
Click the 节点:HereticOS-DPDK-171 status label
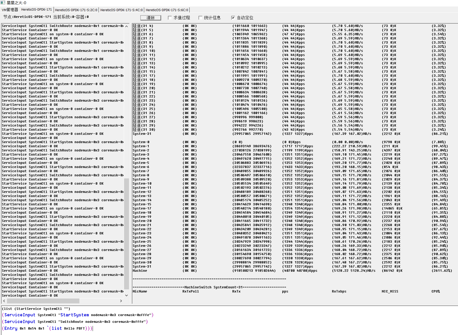(x=27, y=17)
